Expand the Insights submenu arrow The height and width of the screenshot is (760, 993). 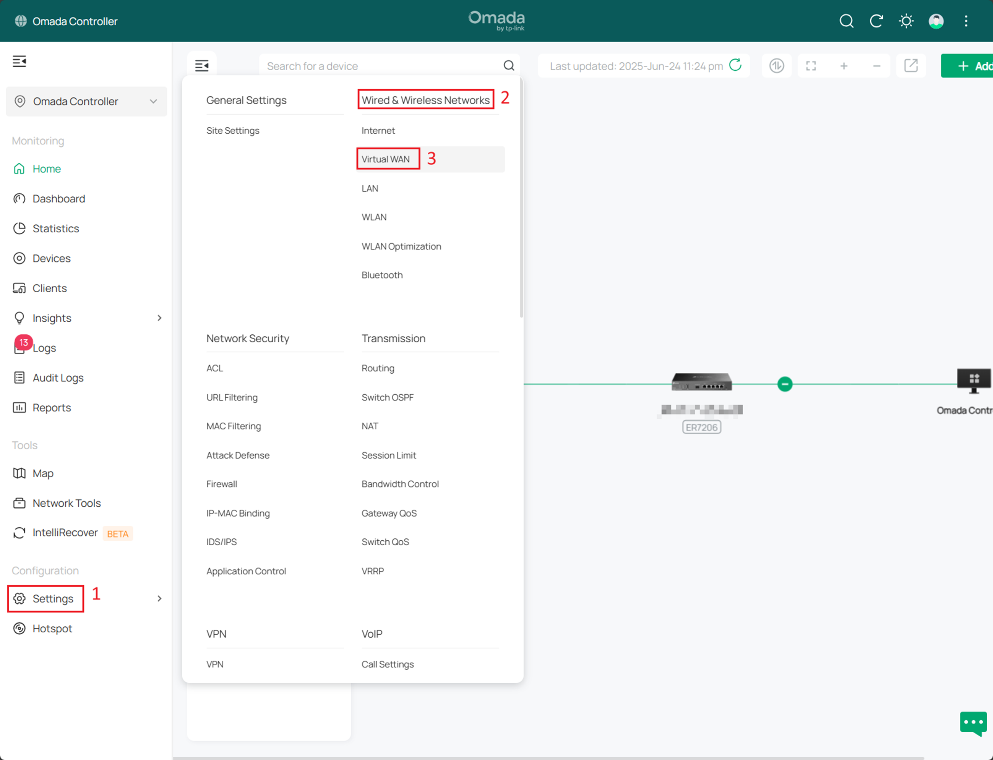point(159,318)
